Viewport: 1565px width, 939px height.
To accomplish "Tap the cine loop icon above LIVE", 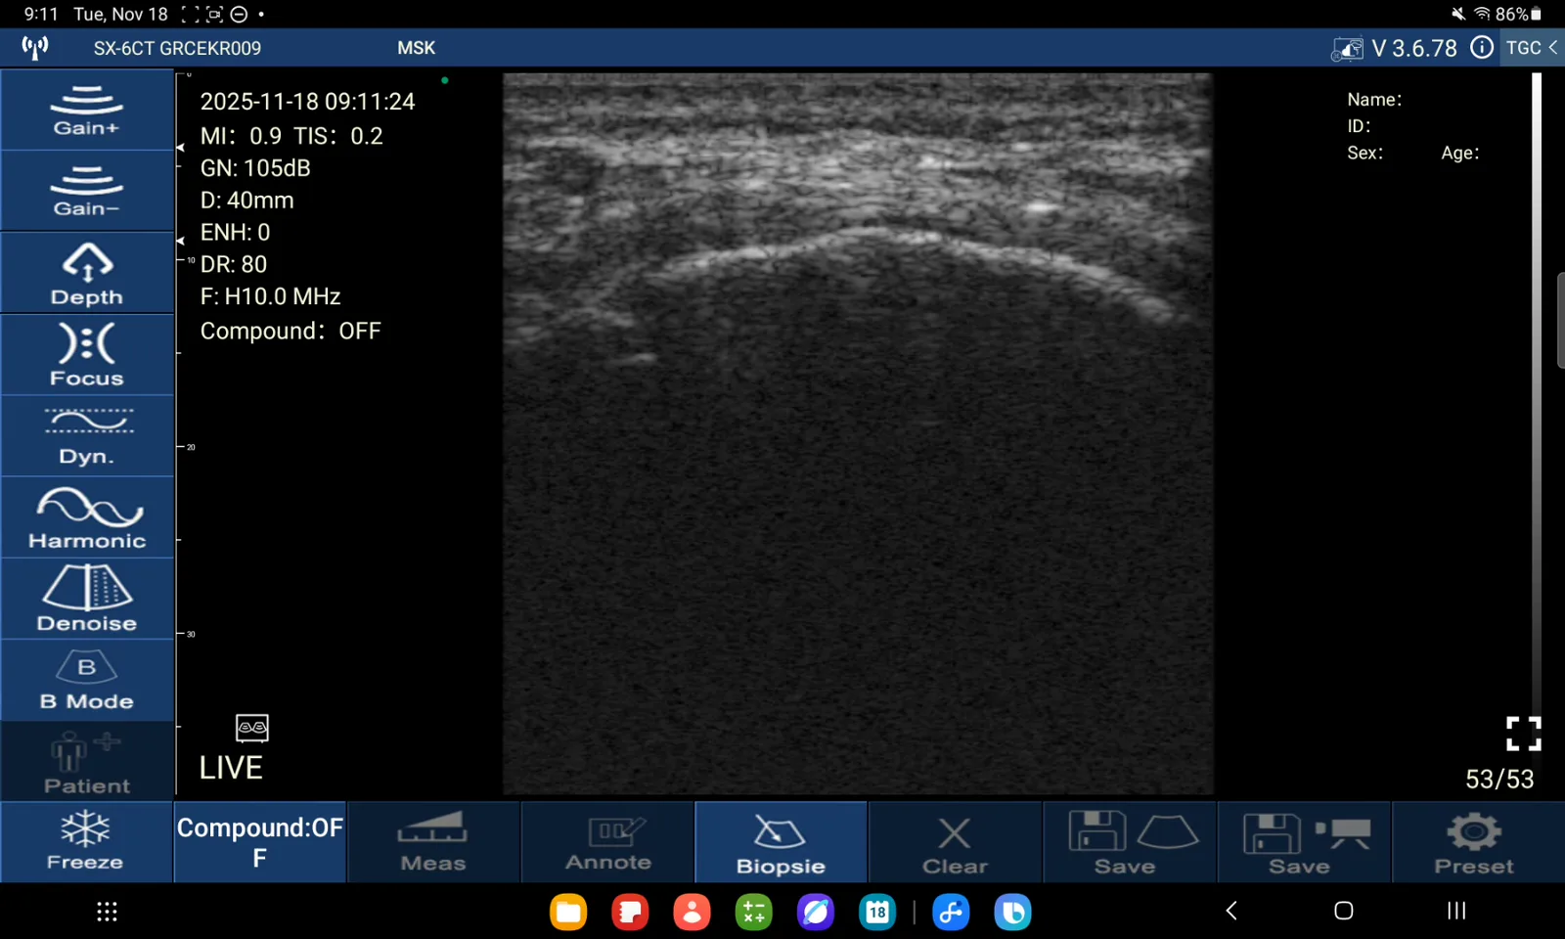I will pyautogui.click(x=252, y=728).
